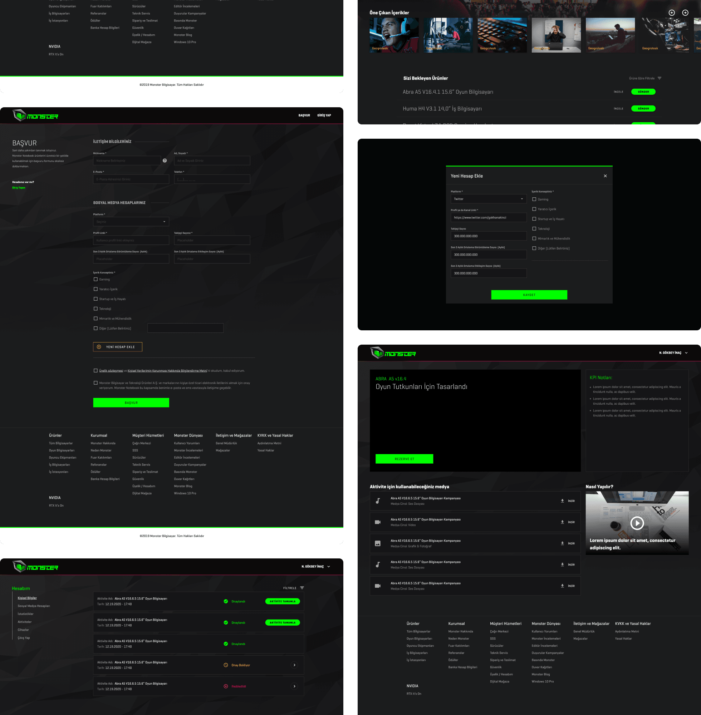The width and height of the screenshot is (701, 715).
Task: Click the download icon for the Video media item
Action: click(562, 522)
